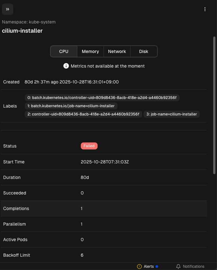The height and width of the screenshot is (270, 217).
Task: Click the job-name=cilium-installer label chip
Action: click(171, 114)
